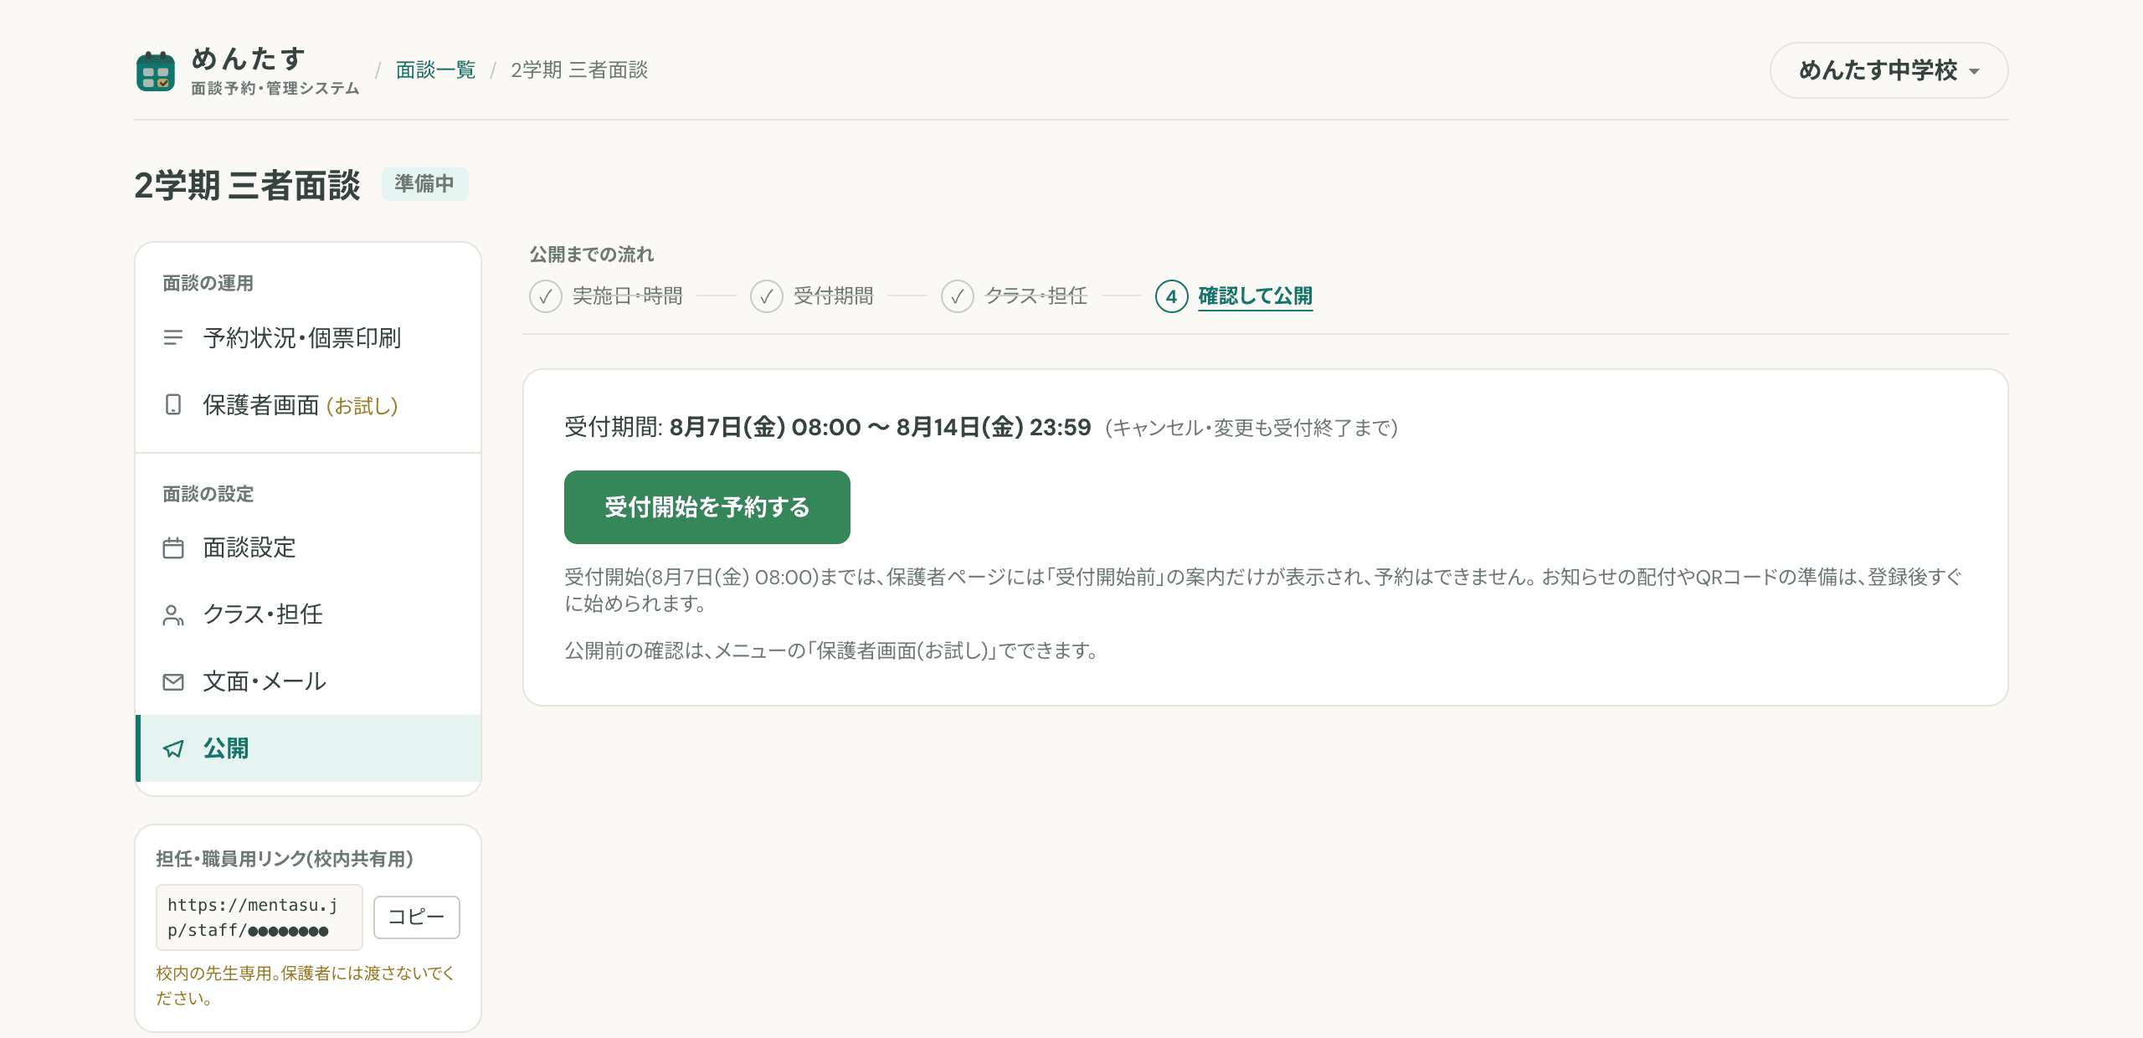Click the めんたす brand name text
This screenshot has height=1038, width=2143.
pyautogui.click(x=248, y=59)
